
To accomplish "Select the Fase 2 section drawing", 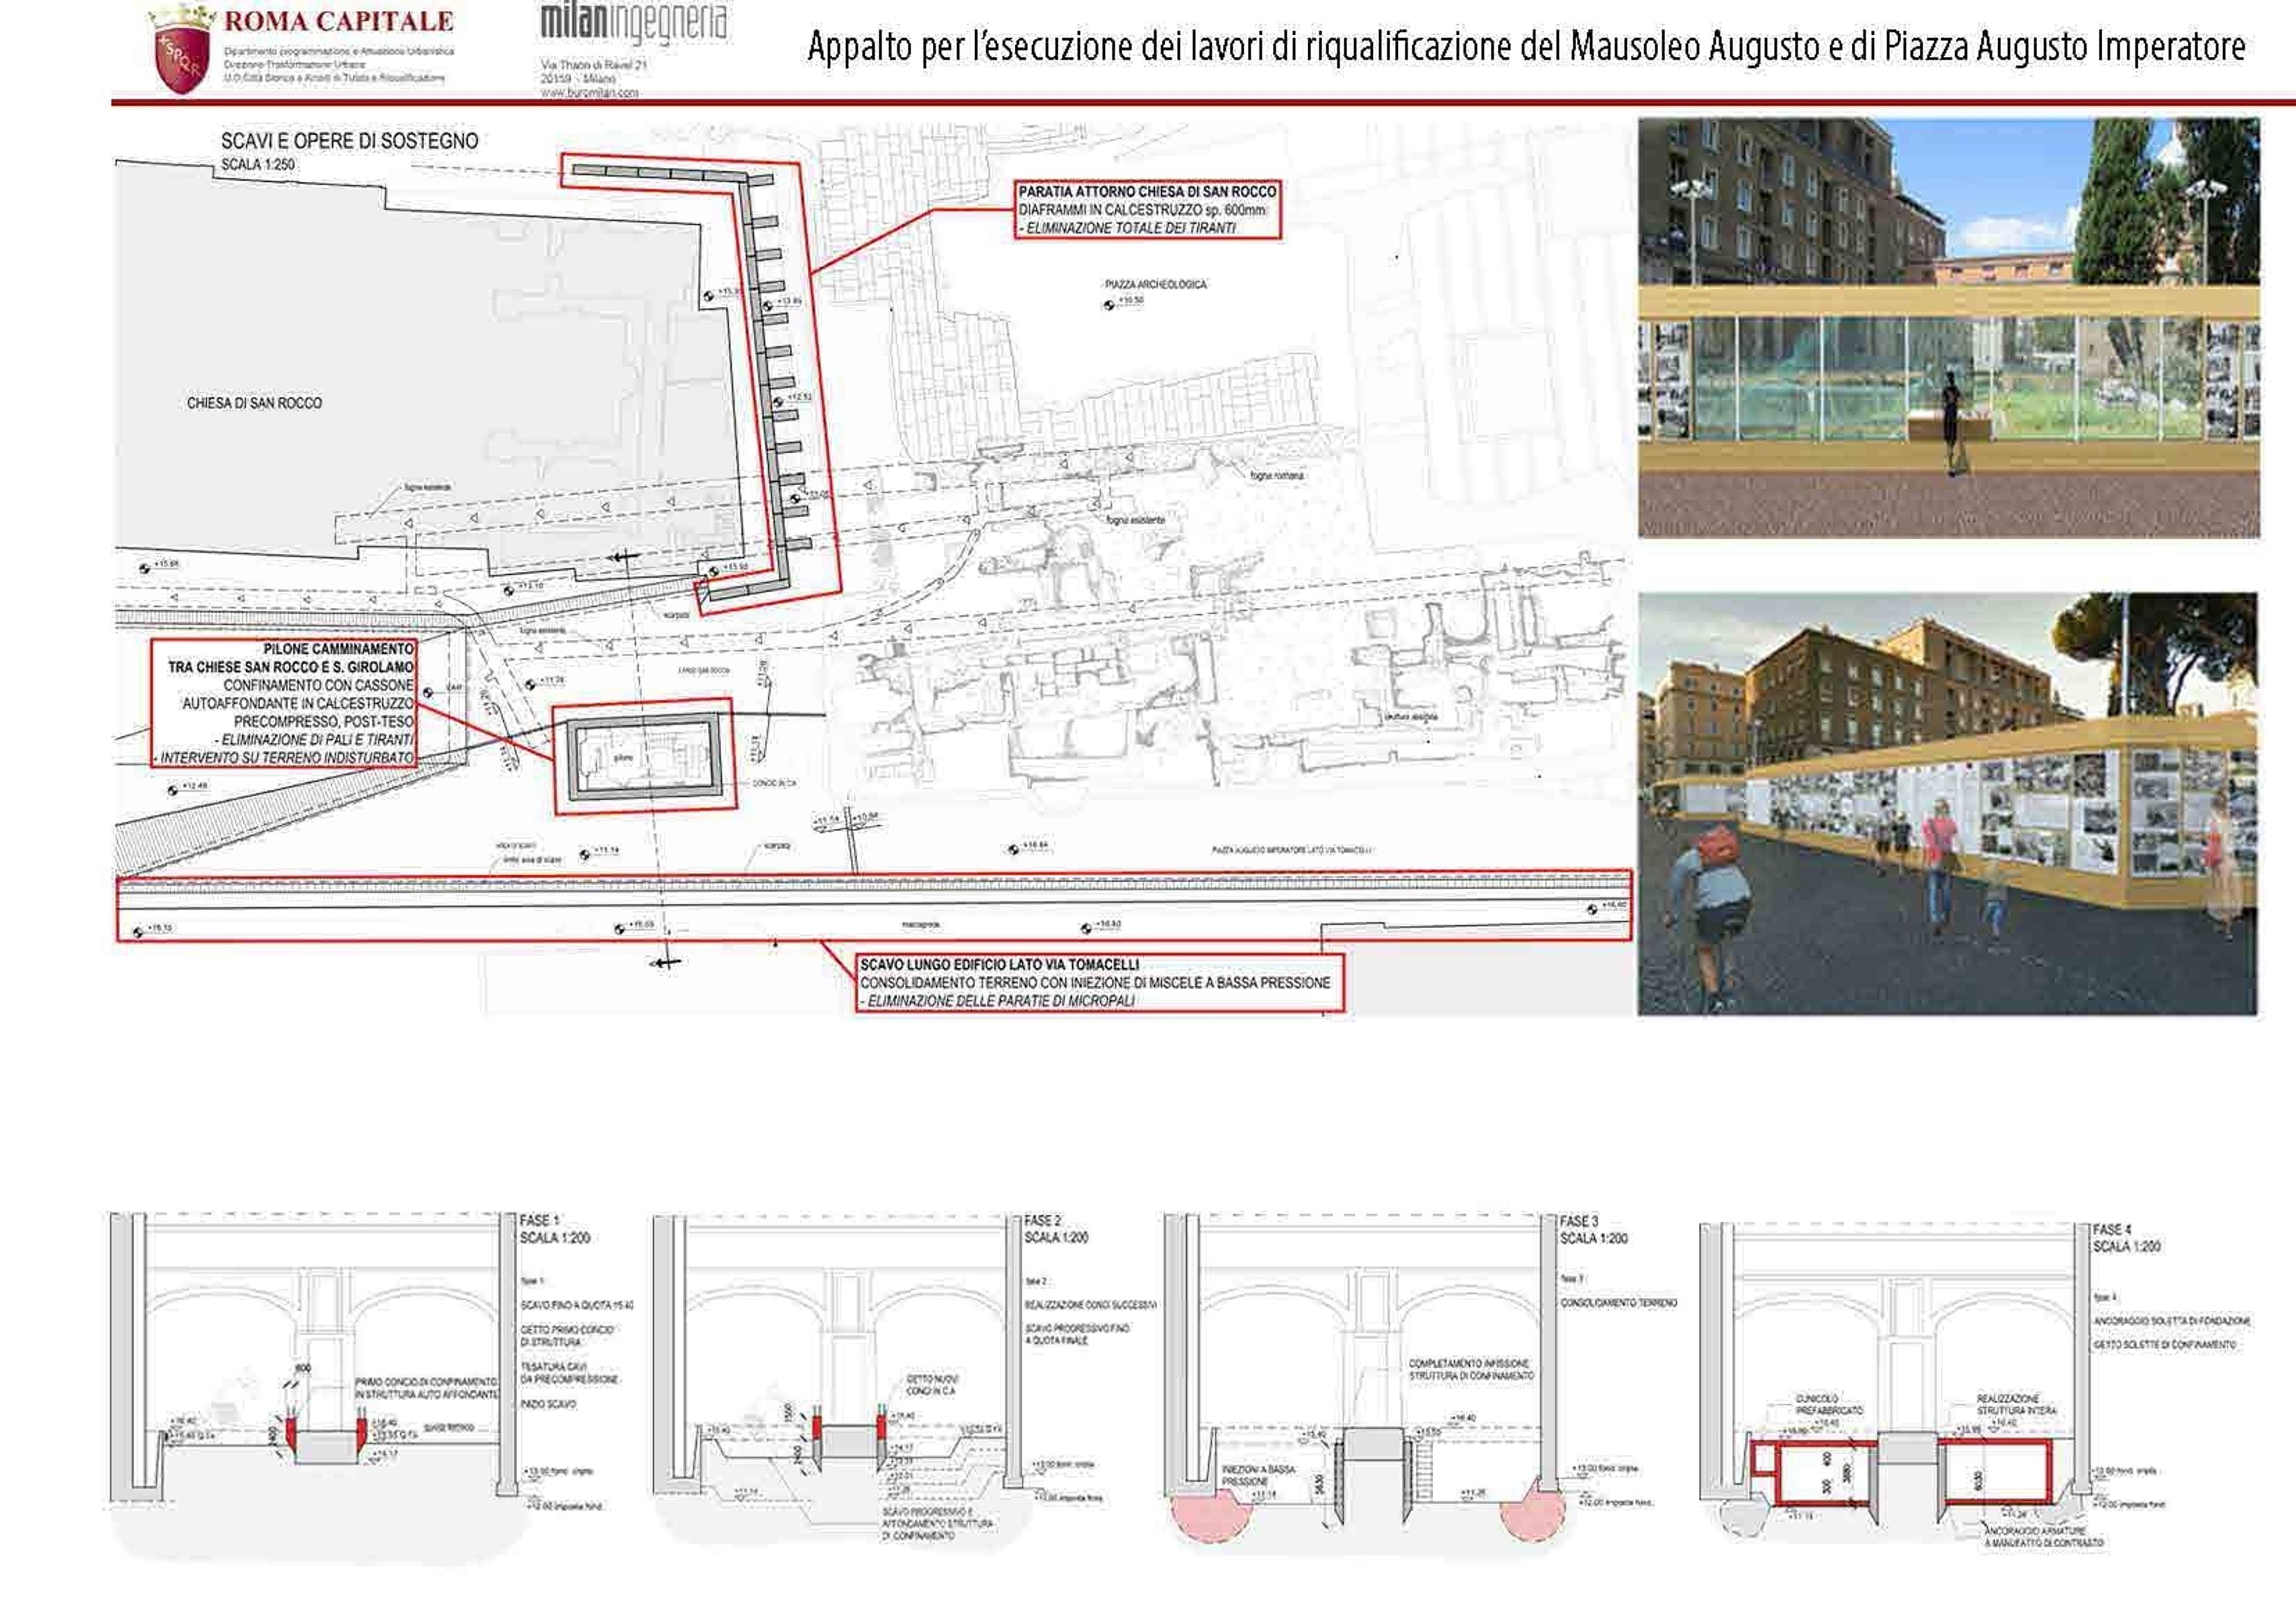I will coord(905,1380).
